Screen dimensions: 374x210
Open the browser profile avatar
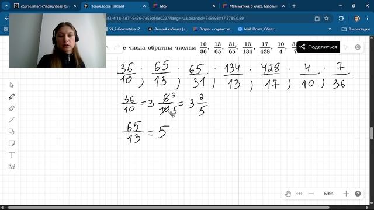(357, 18)
